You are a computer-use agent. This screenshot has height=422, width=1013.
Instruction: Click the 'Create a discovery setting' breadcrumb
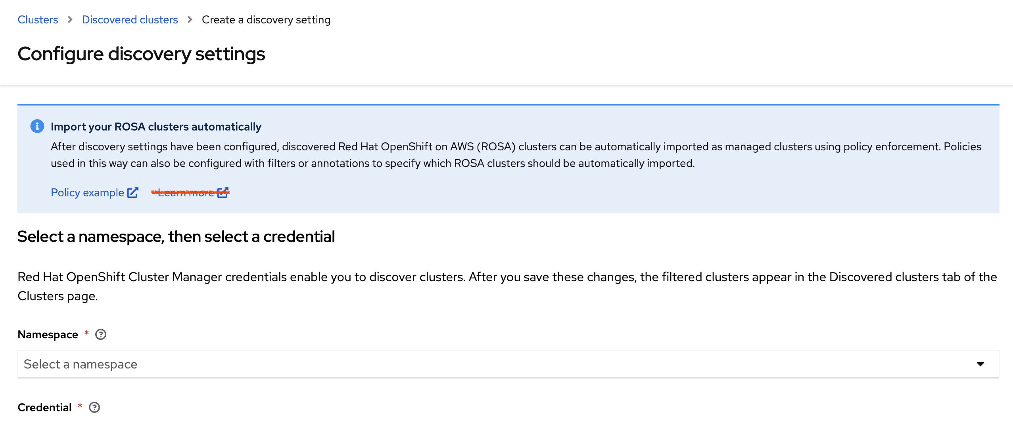(x=266, y=20)
